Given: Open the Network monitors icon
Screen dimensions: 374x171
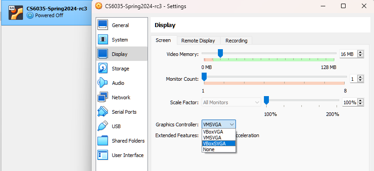Looking at the screenshot, I should click(103, 97).
